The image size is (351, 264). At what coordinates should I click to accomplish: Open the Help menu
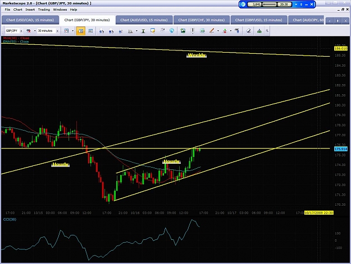tap(74, 10)
